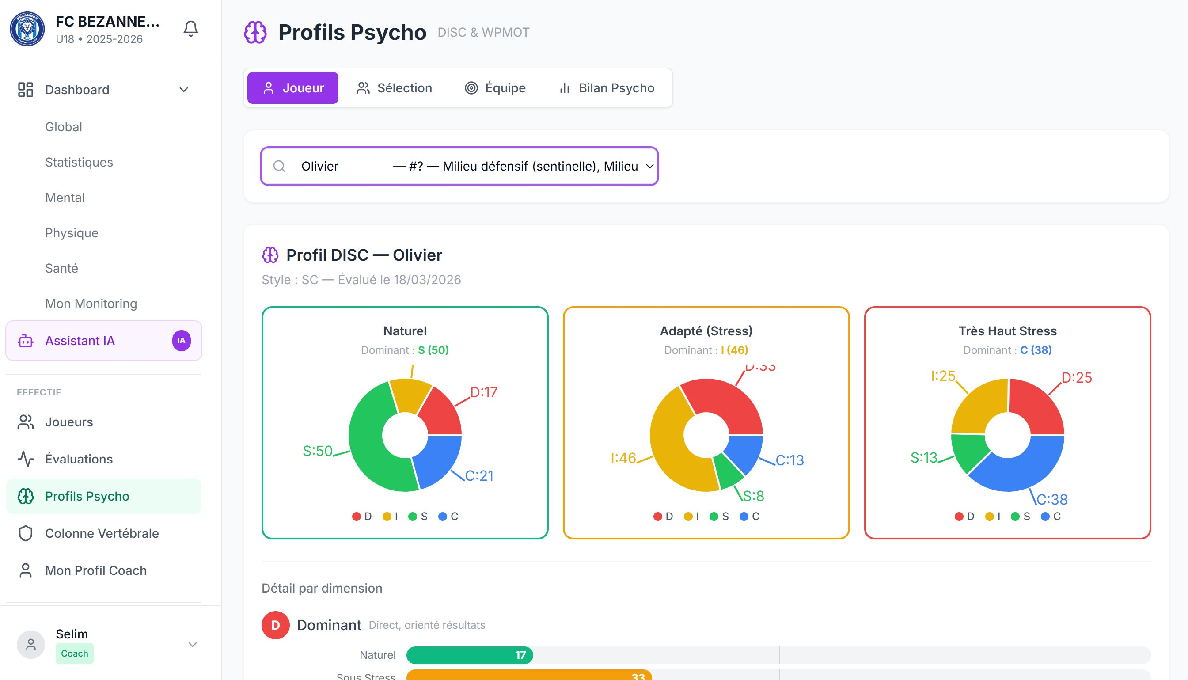This screenshot has height=680, width=1188.
Task: Open Global dashboard
Action: pos(64,127)
